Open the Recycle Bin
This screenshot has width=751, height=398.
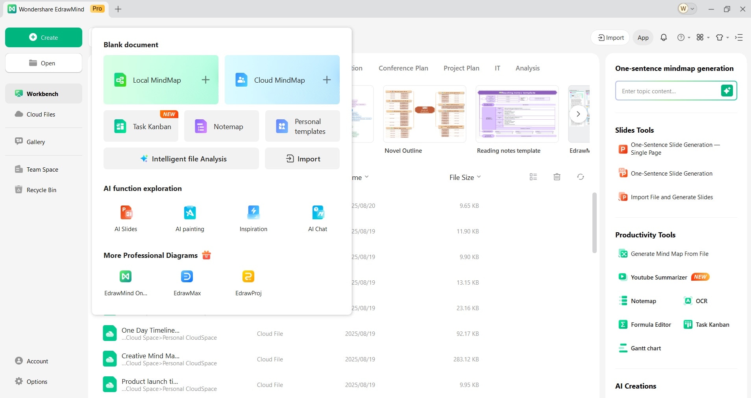pos(44,190)
